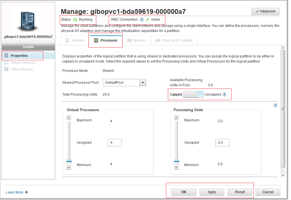Click the help icon above Processing Units panel
291x200 pixels.
275,106
